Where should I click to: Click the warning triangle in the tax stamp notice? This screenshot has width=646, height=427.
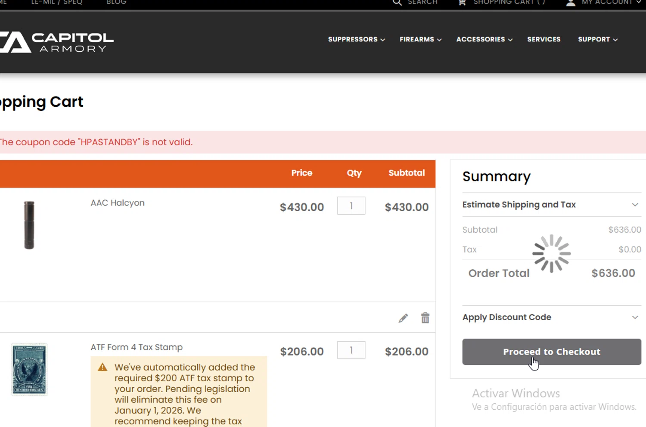tap(102, 367)
